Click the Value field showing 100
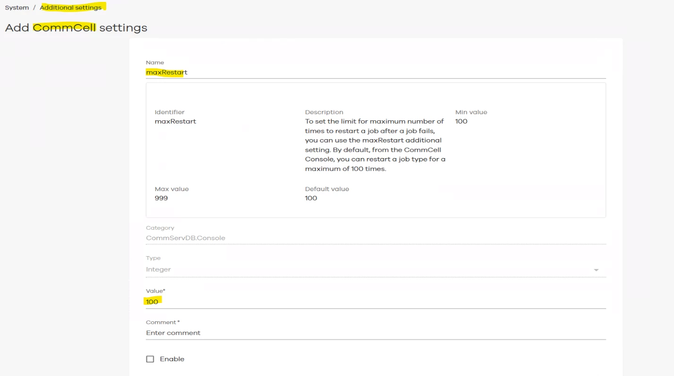 click(375, 302)
